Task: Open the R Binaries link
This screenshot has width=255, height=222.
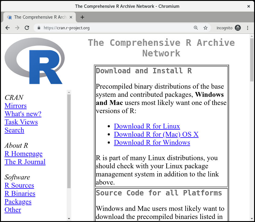Action: [20, 193]
